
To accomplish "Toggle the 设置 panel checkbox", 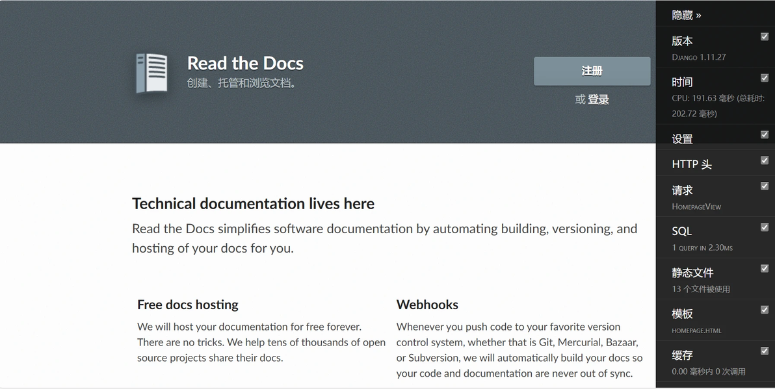I will click(765, 134).
